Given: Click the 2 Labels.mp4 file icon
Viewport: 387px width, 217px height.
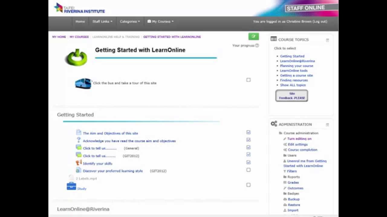Looking at the screenshot, I should (71, 178).
